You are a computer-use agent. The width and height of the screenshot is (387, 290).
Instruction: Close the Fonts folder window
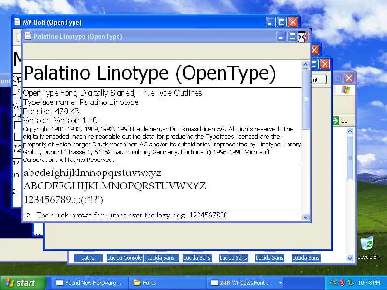[349, 78]
